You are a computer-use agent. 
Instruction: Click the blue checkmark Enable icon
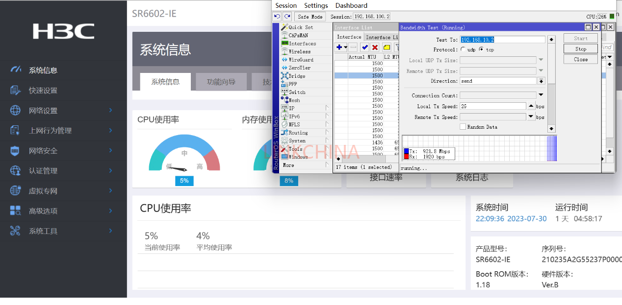click(364, 47)
